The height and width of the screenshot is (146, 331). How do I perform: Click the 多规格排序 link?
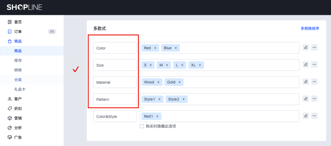point(310,28)
